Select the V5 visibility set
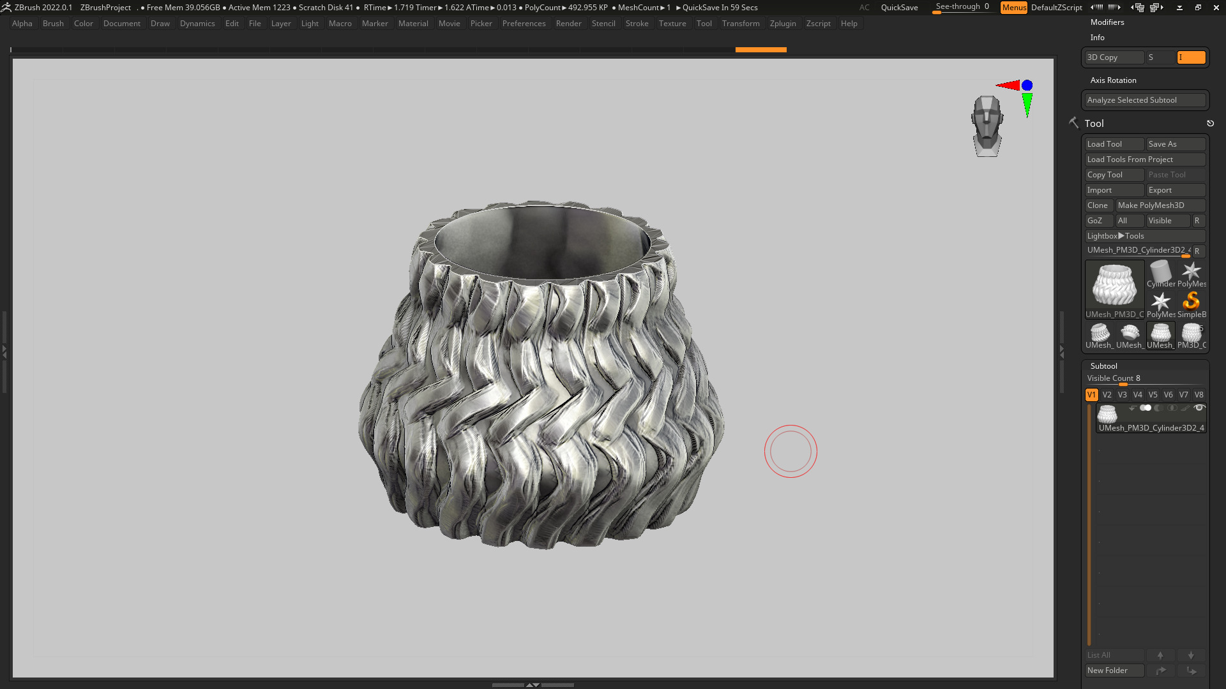 pyautogui.click(x=1153, y=395)
